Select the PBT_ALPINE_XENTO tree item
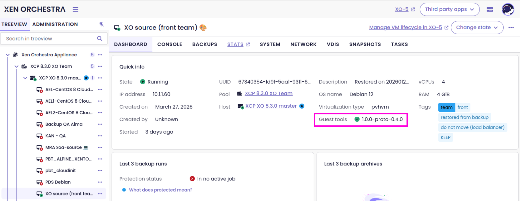 69,159
